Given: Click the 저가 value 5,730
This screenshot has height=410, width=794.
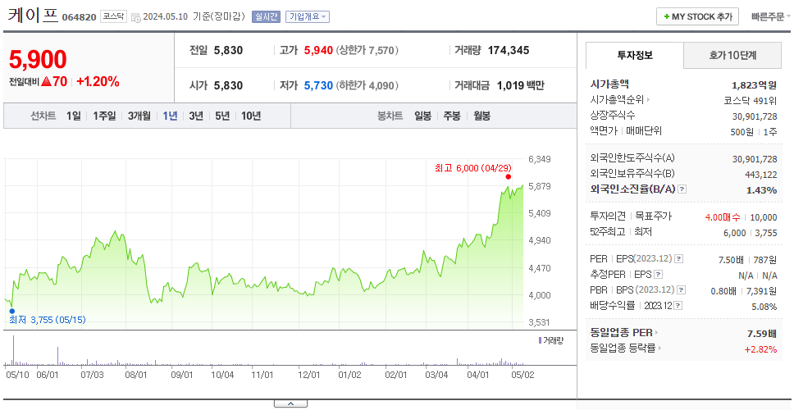Looking at the screenshot, I should 318,85.
